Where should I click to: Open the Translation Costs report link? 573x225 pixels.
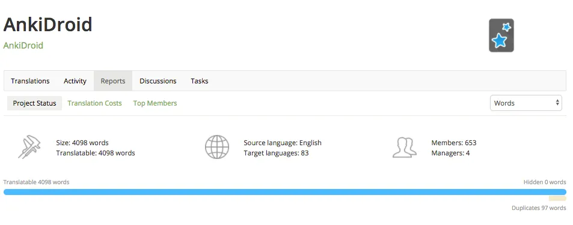[x=94, y=103]
